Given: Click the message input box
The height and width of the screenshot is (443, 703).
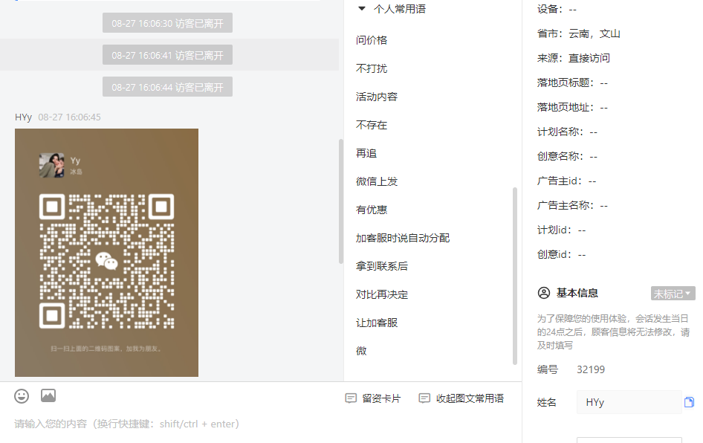Looking at the screenshot, I should [x=260, y=424].
